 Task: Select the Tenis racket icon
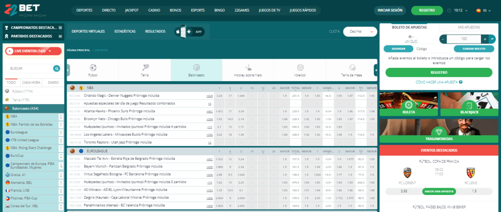point(145,67)
